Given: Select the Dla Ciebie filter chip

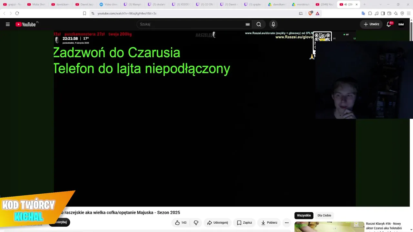Looking at the screenshot, I should 324,216.
